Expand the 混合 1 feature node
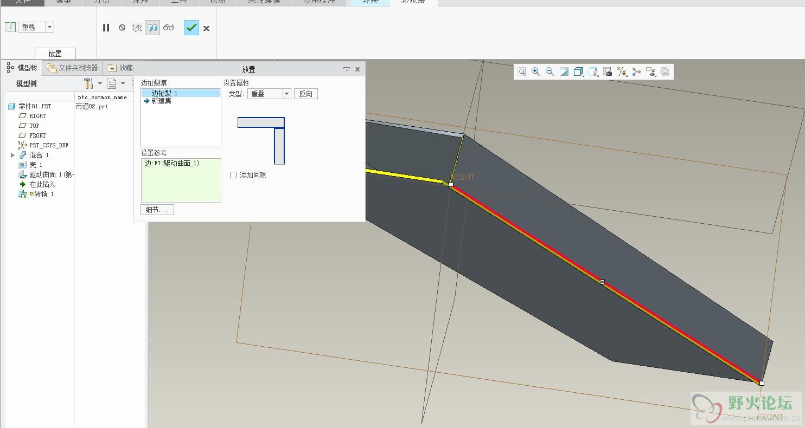This screenshot has height=428, width=805. [x=12, y=155]
